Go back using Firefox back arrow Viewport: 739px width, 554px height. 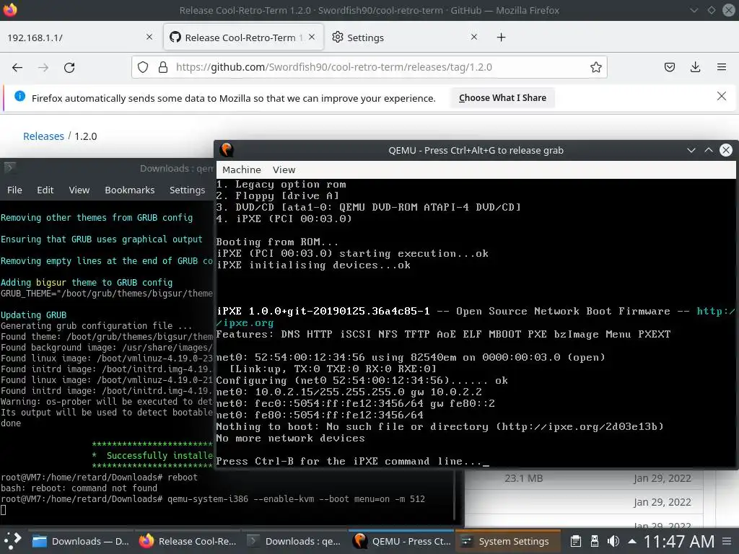pyautogui.click(x=17, y=67)
